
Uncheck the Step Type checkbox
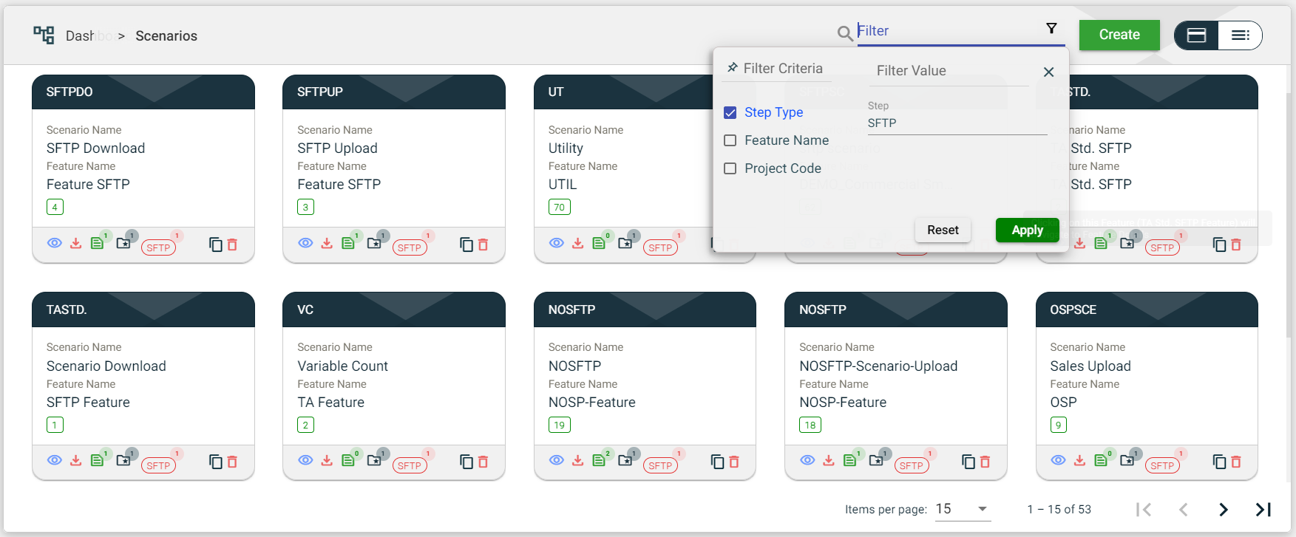click(730, 112)
